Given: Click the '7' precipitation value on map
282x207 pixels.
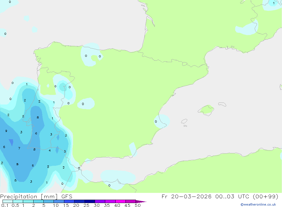Looking at the screenshot, I should [x=19, y=148].
